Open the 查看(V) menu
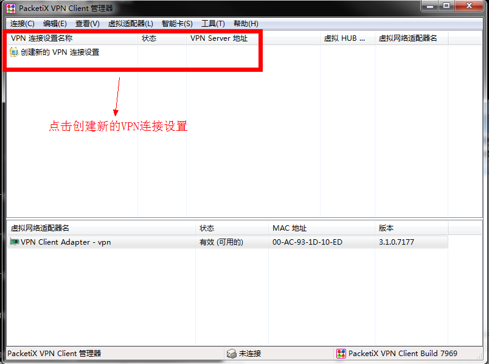 [x=87, y=24]
